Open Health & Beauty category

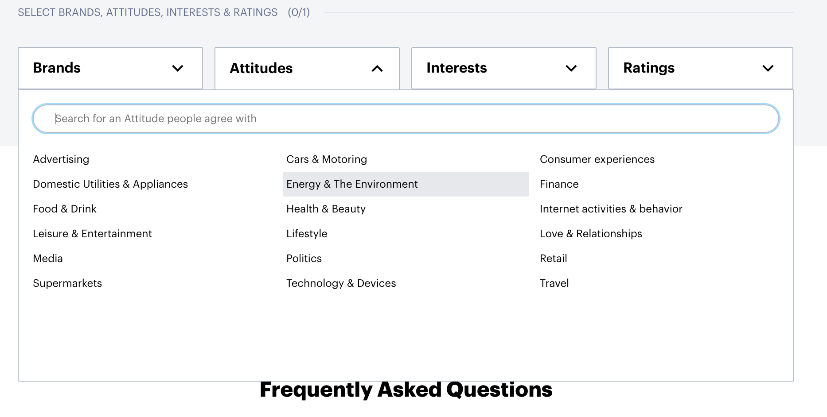pyautogui.click(x=326, y=209)
